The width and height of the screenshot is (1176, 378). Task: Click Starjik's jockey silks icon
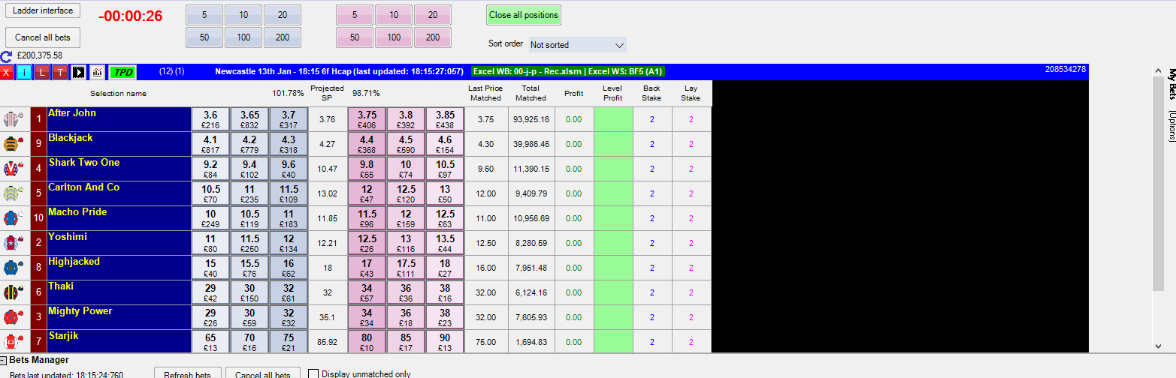pos(12,342)
